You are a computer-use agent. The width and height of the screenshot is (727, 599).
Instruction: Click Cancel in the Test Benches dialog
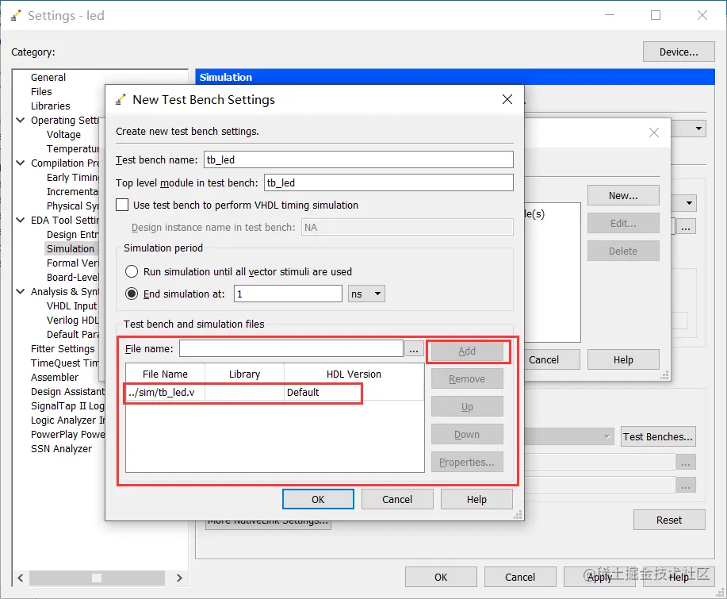coord(552,359)
